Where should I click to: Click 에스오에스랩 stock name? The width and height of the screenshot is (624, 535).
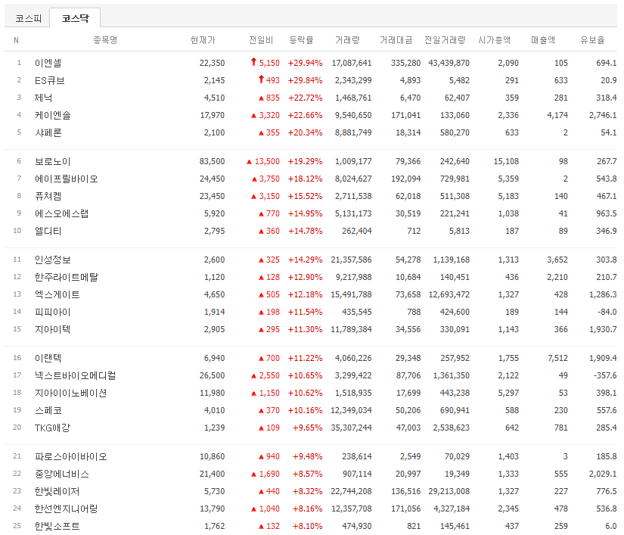62,213
